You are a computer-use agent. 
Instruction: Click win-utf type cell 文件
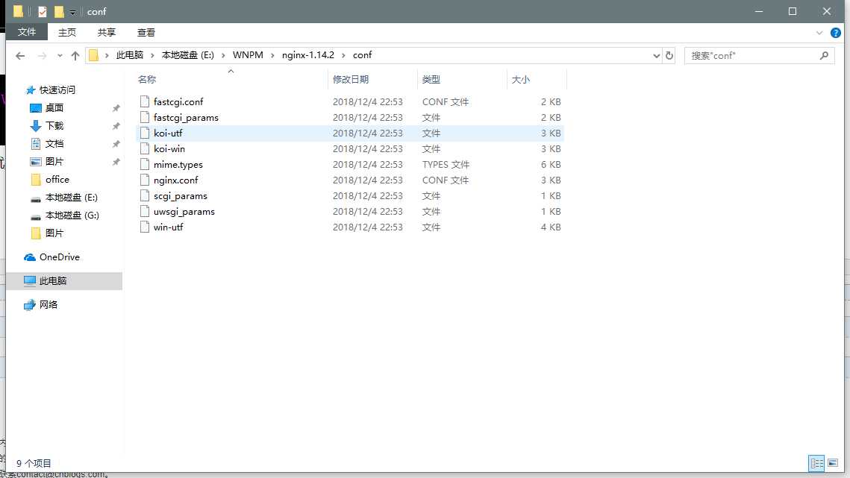pyautogui.click(x=431, y=227)
